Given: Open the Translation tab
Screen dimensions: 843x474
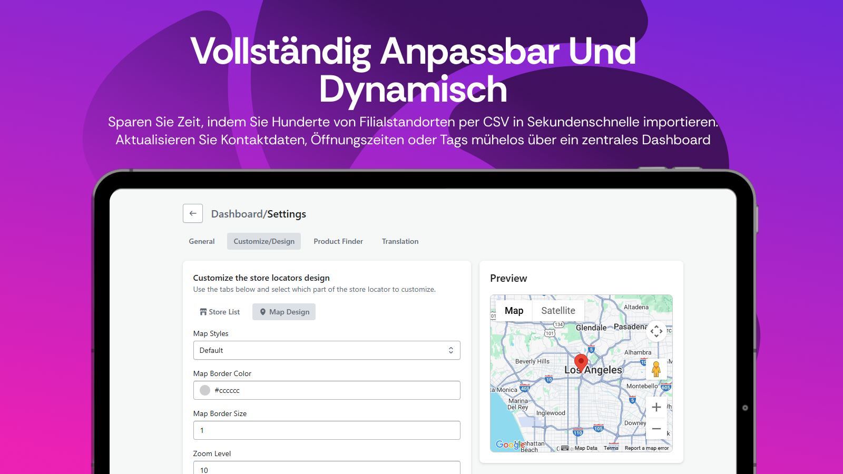Looking at the screenshot, I should (x=400, y=241).
